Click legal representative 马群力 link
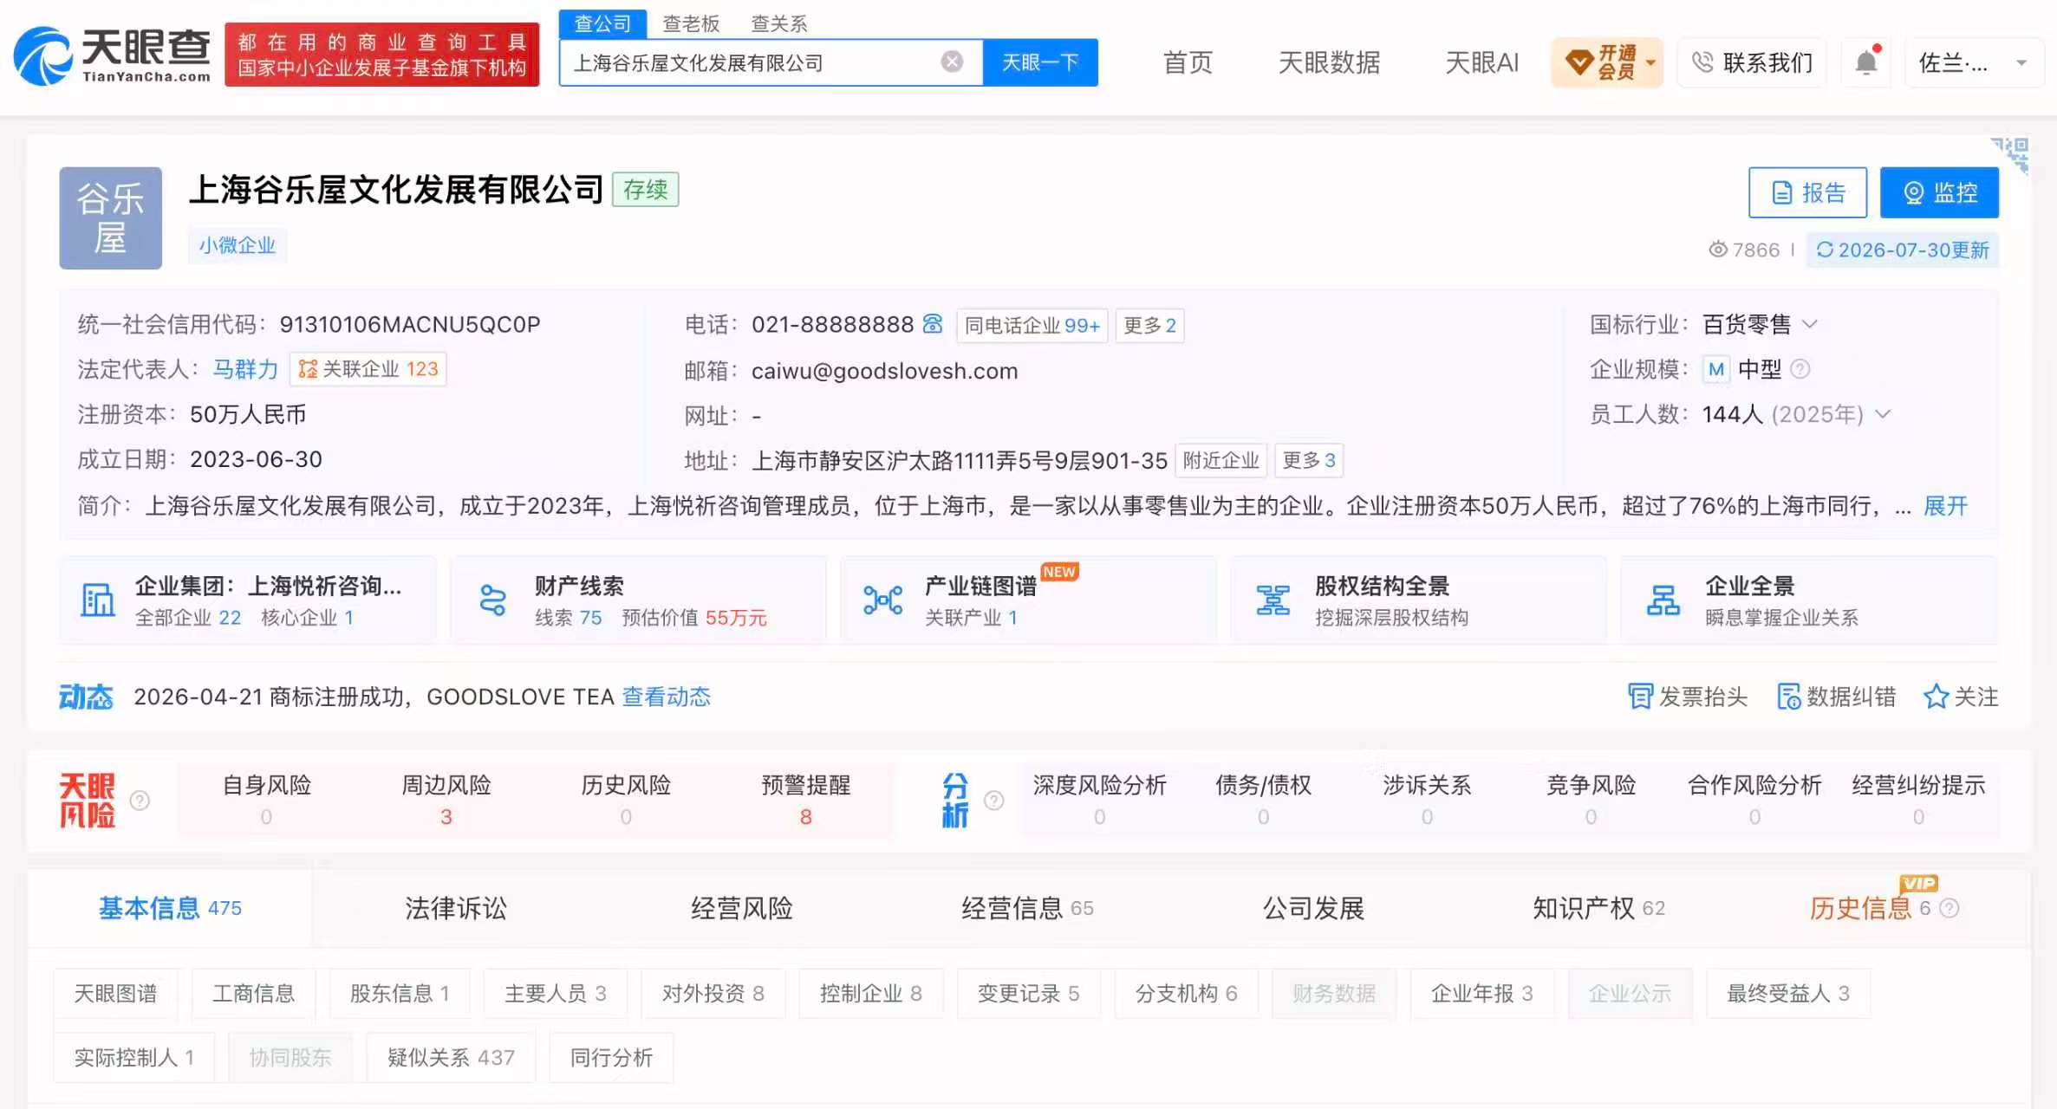This screenshot has height=1109, width=2057. pyautogui.click(x=245, y=369)
